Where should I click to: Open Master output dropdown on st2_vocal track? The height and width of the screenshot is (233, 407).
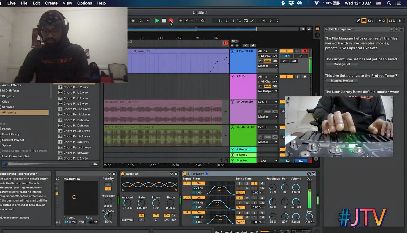[268, 66]
